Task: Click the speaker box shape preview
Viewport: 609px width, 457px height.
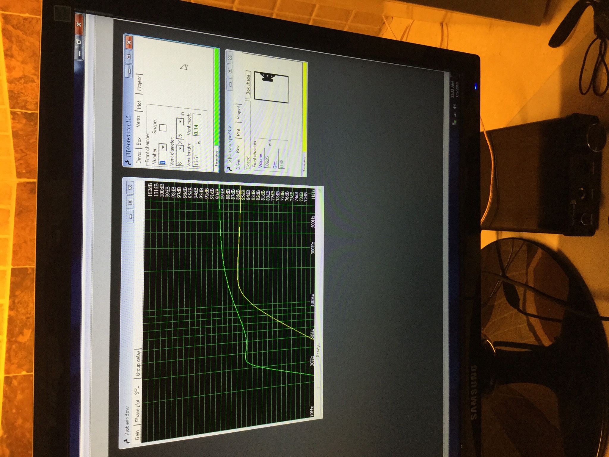Action: (271, 87)
